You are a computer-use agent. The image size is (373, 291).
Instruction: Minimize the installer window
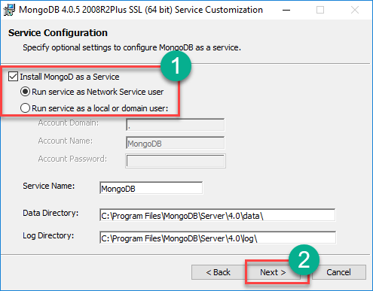point(286,10)
